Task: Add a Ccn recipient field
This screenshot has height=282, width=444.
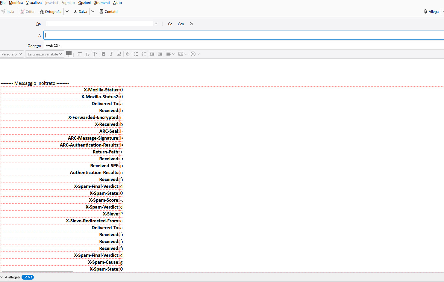Action: point(181,24)
